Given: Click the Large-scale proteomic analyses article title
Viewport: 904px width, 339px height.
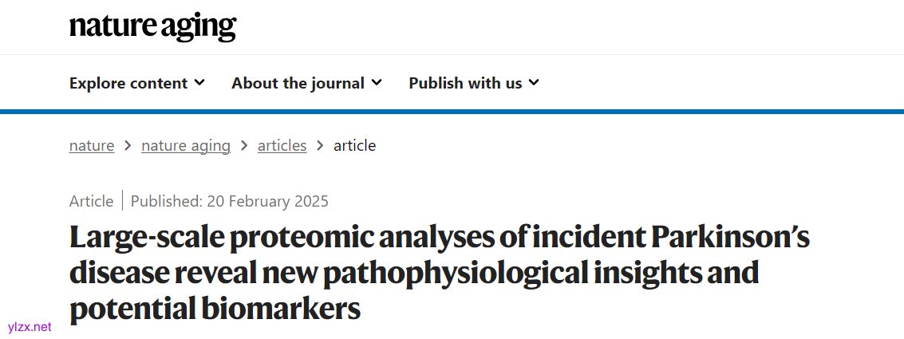Looking at the screenshot, I should [440, 273].
